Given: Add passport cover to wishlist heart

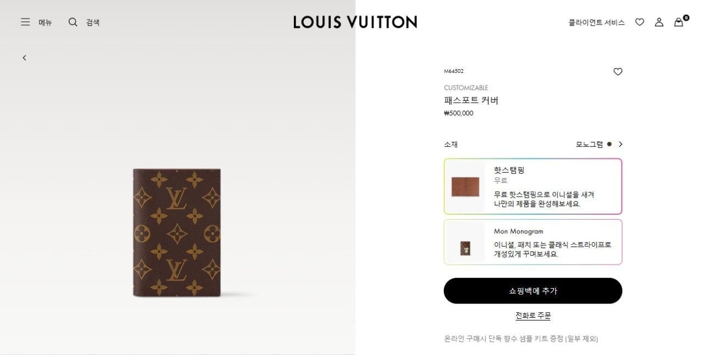Looking at the screenshot, I should pos(618,72).
